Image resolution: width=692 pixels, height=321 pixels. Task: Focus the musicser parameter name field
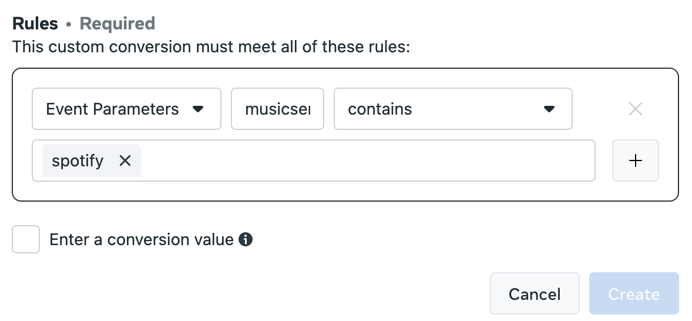[x=277, y=109]
